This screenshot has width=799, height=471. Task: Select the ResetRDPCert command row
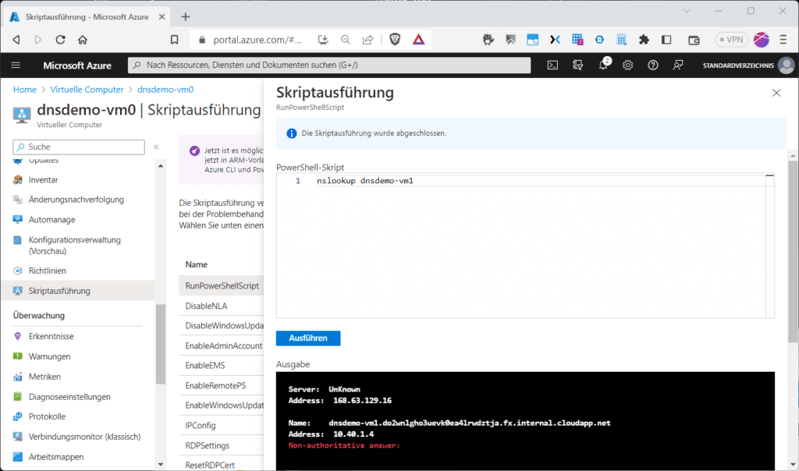222,465
